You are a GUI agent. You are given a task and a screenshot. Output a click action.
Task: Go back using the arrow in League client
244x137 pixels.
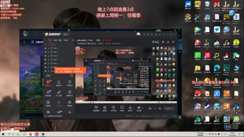pos(24,42)
